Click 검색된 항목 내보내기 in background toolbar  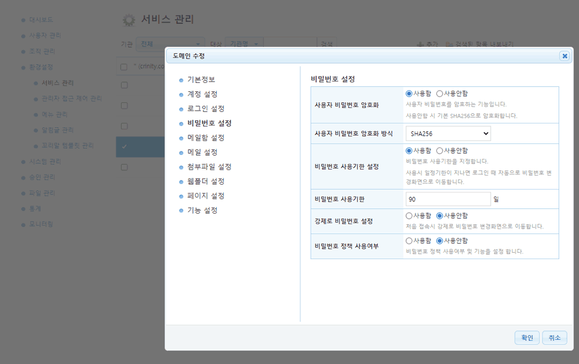[x=479, y=44]
